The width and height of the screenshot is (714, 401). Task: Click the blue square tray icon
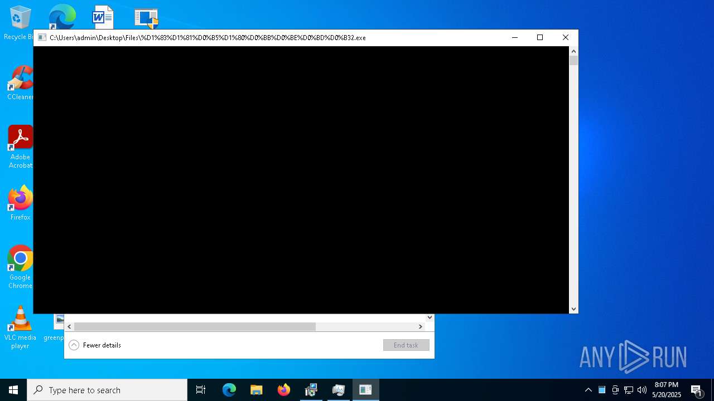coord(602,390)
